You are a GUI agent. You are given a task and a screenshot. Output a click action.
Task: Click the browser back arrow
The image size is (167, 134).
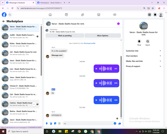tap(3, 8)
